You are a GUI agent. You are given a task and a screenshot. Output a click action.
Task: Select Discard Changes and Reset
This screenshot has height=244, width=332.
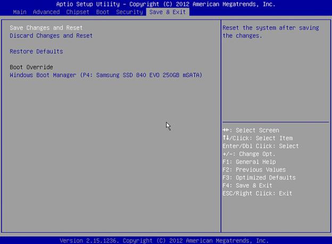(51, 36)
